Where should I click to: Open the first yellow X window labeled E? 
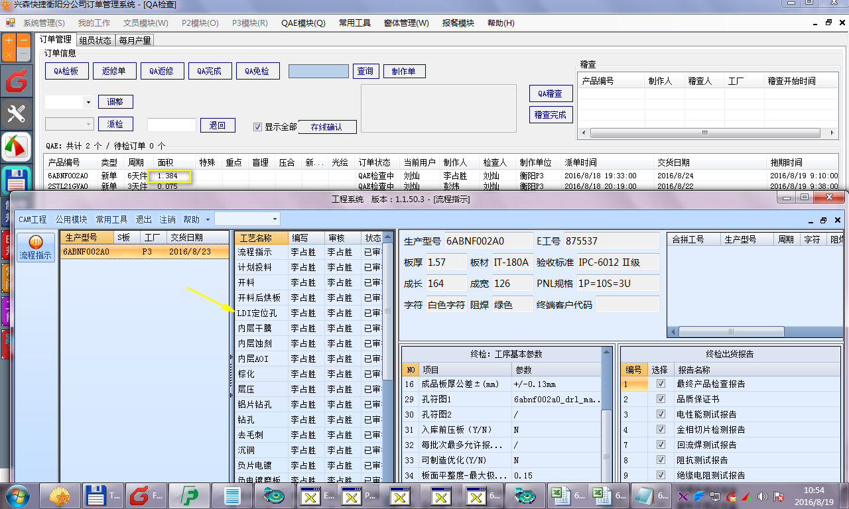click(317, 495)
